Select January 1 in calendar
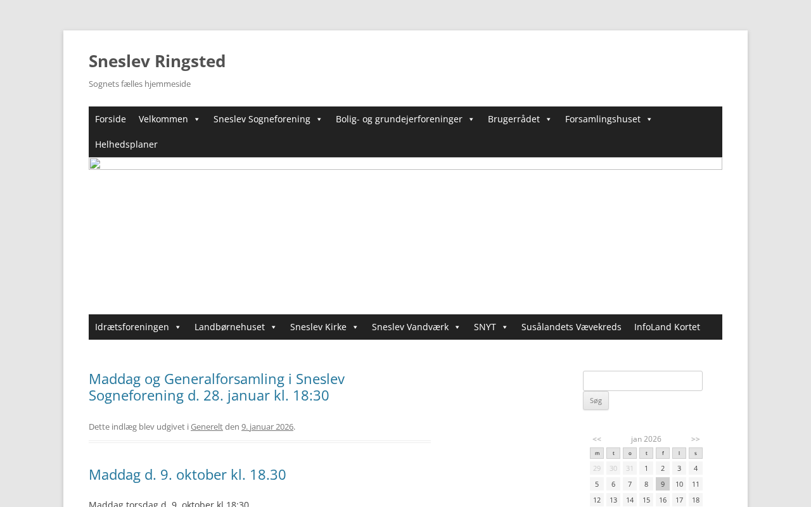Viewport: 811px width, 507px height. coord(646,468)
